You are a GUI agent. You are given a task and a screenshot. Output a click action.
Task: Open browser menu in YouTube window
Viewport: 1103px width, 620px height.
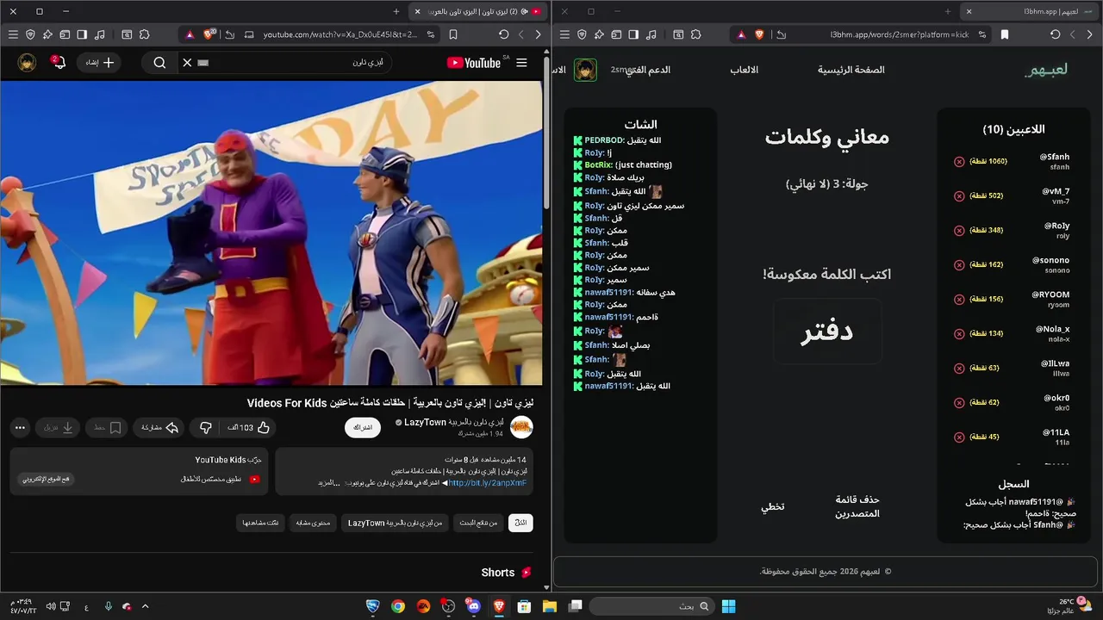(x=13, y=34)
